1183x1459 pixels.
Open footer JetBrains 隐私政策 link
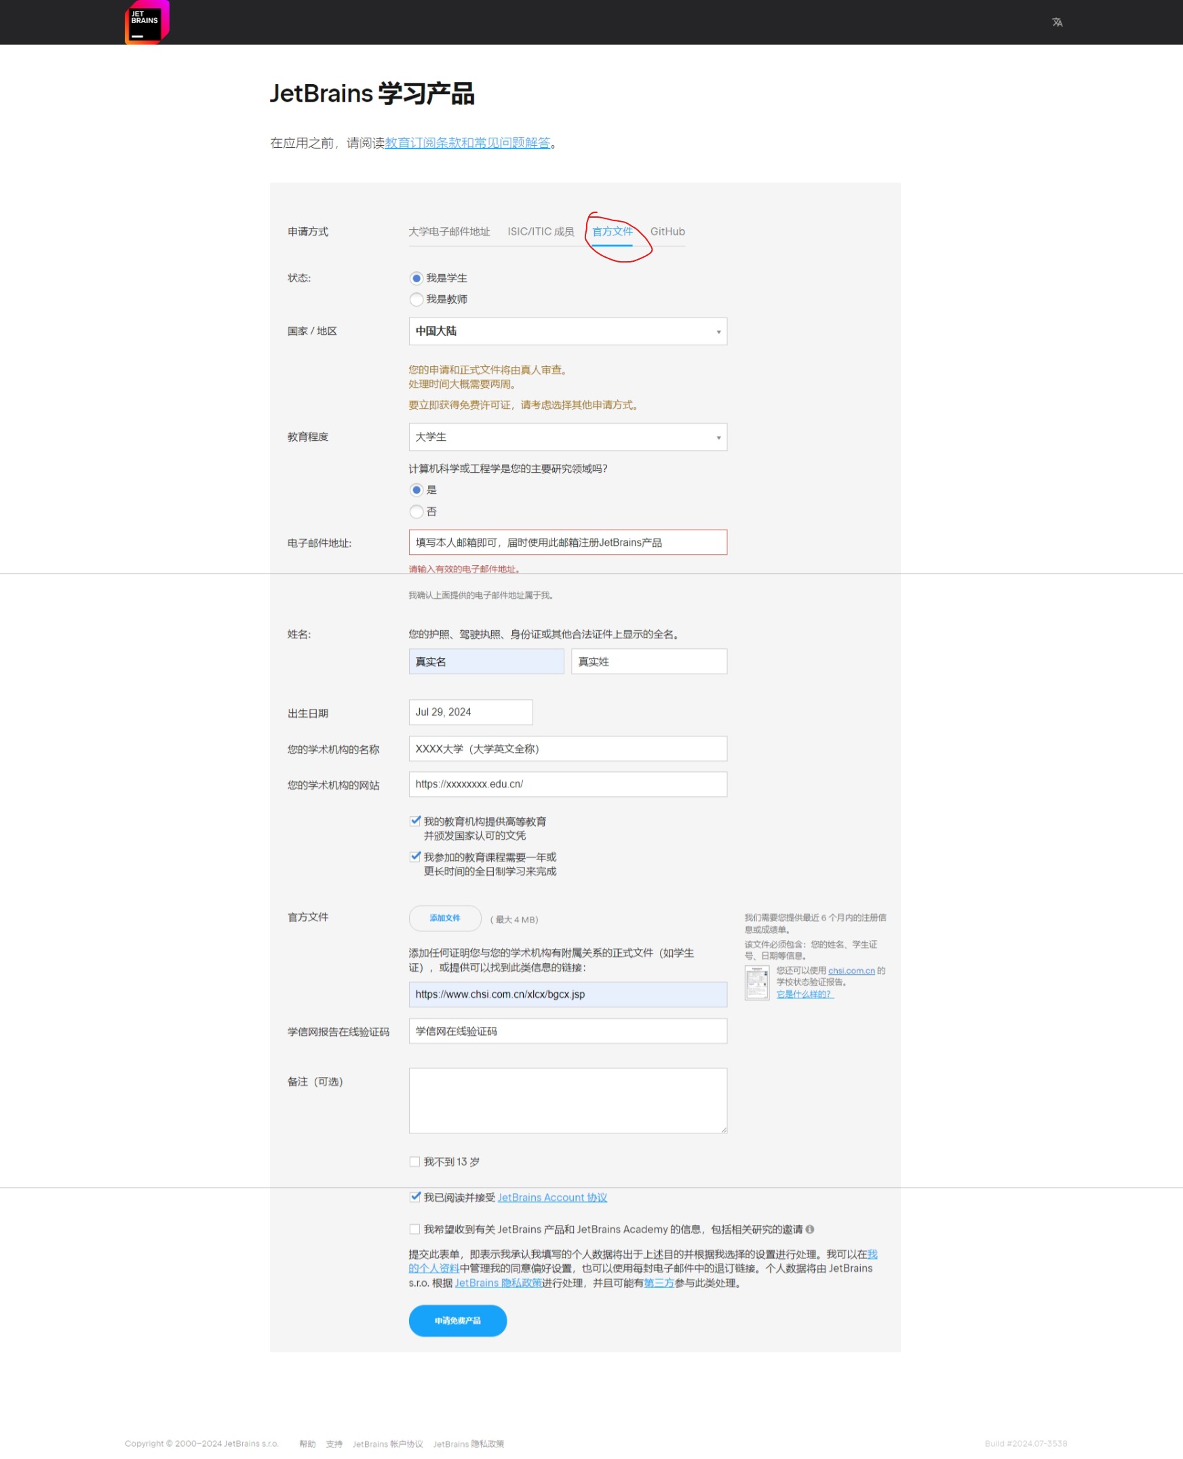click(468, 1444)
